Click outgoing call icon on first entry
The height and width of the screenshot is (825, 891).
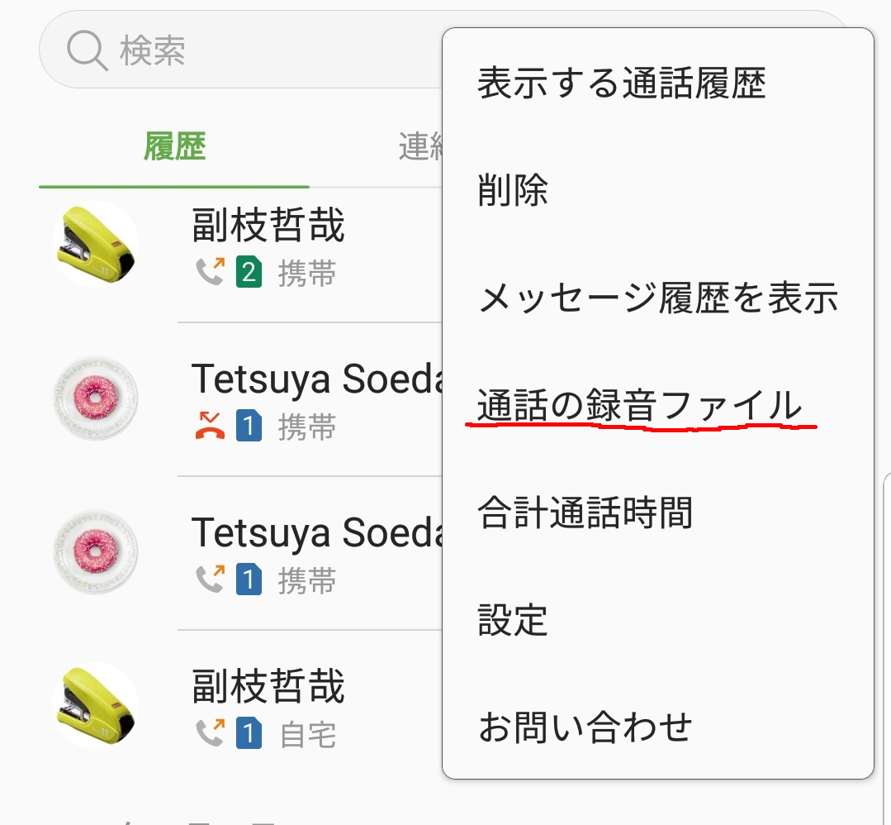click(x=211, y=271)
